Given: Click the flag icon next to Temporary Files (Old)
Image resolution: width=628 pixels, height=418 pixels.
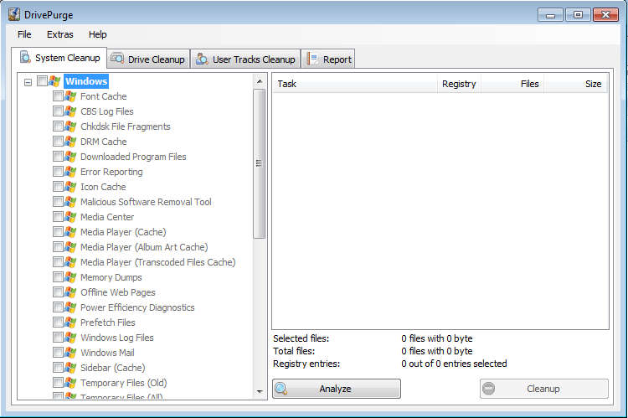Looking at the screenshot, I should point(70,383).
